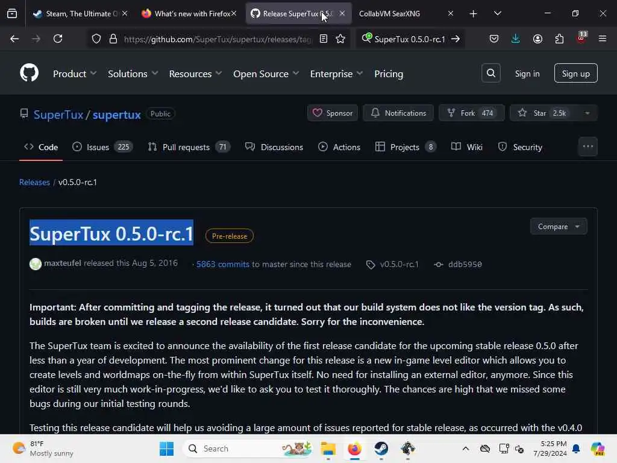Open the supertux repository name link
The width and height of the screenshot is (617, 463).
point(116,115)
